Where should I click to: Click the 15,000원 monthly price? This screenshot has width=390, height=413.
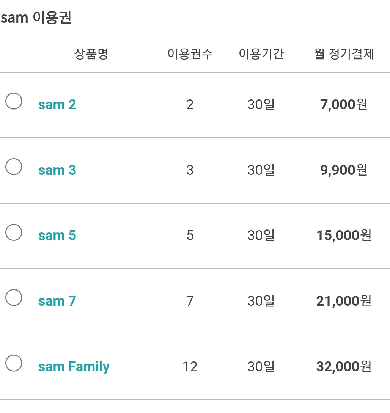click(344, 236)
